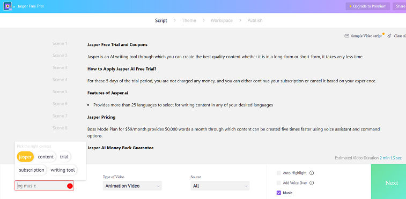Click the Clear All broom icon
406x199 pixels.
coord(389,36)
